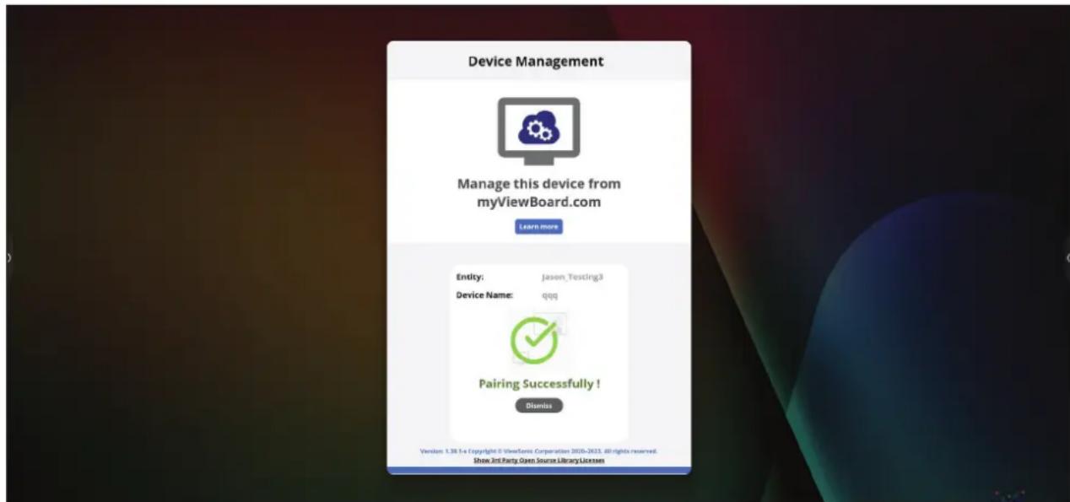Click the Manage this device from myViewBoard.com heading
1070x502 pixels.
pyautogui.click(x=538, y=193)
